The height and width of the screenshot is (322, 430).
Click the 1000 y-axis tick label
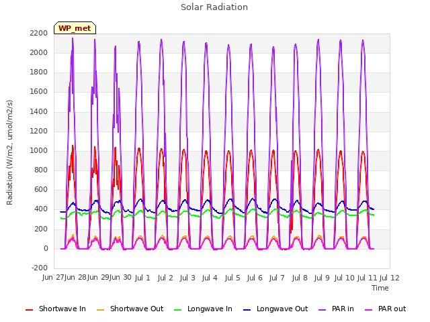[39, 150]
